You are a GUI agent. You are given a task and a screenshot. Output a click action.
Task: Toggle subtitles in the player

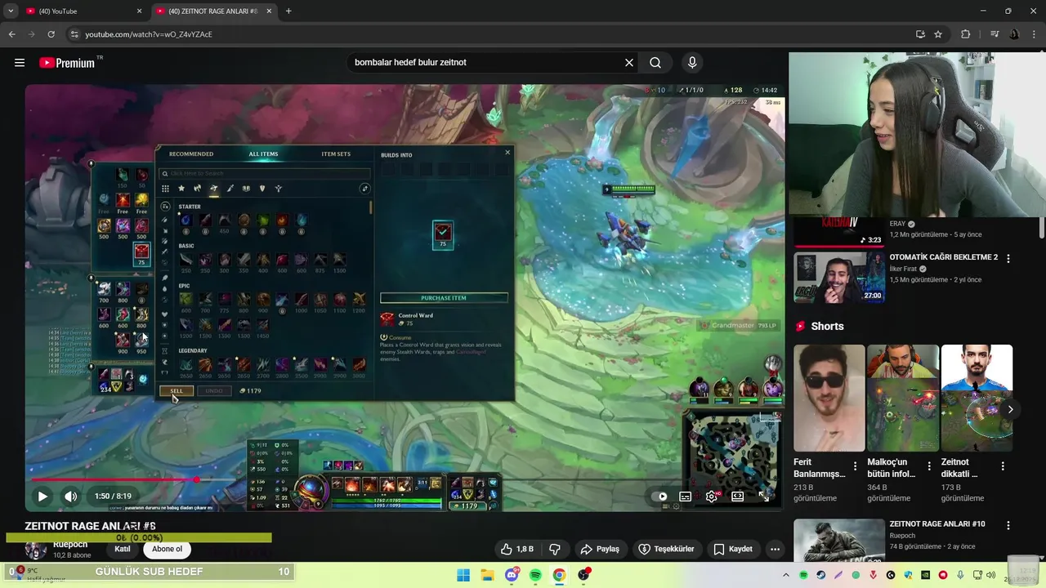[686, 496]
